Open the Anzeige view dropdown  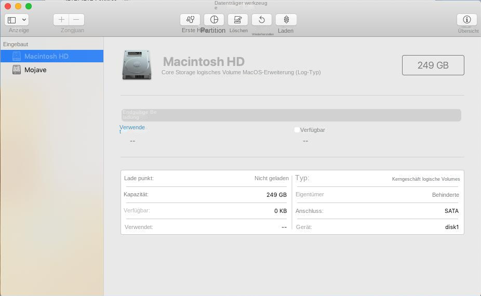tap(17, 20)
